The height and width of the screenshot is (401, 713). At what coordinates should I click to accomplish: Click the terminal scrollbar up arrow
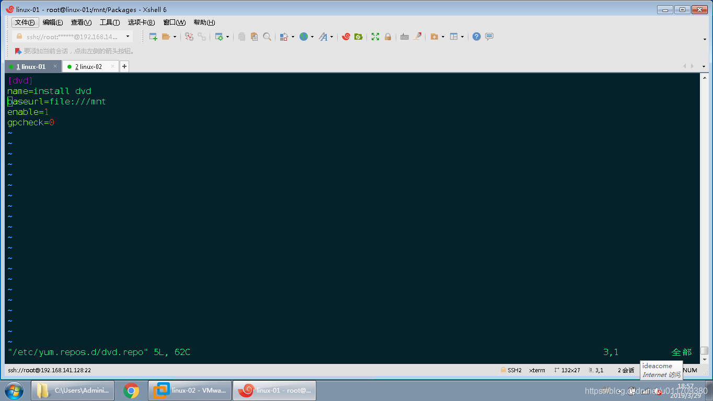(705, 77)
